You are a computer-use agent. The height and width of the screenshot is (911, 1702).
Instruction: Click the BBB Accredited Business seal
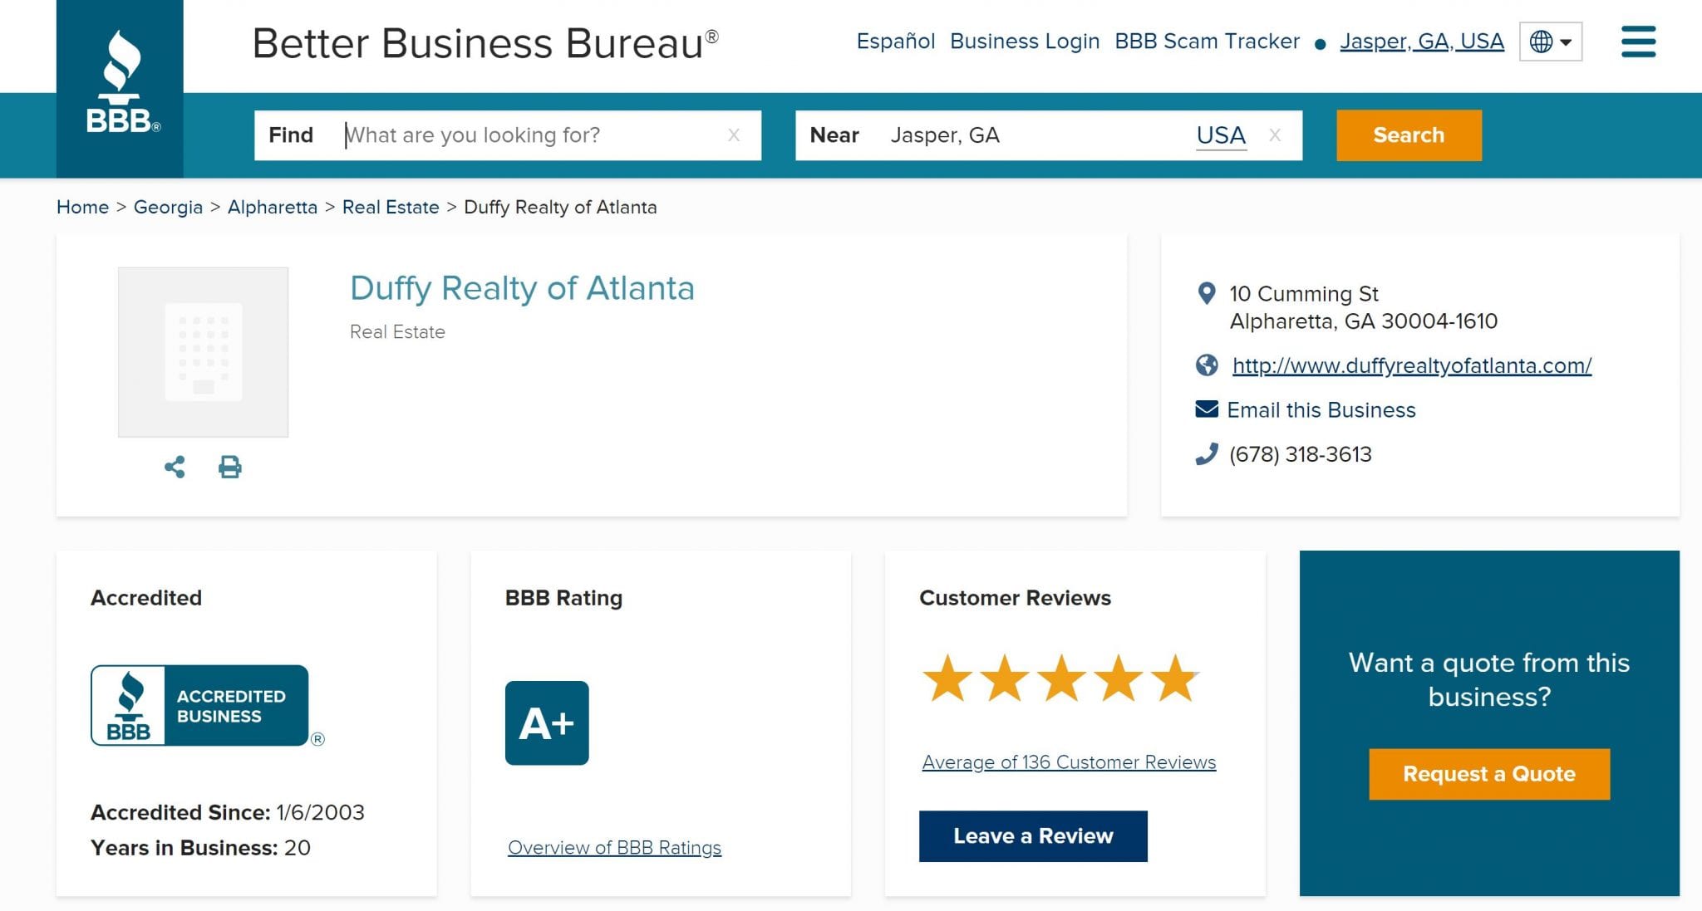(x=199, y=705)
